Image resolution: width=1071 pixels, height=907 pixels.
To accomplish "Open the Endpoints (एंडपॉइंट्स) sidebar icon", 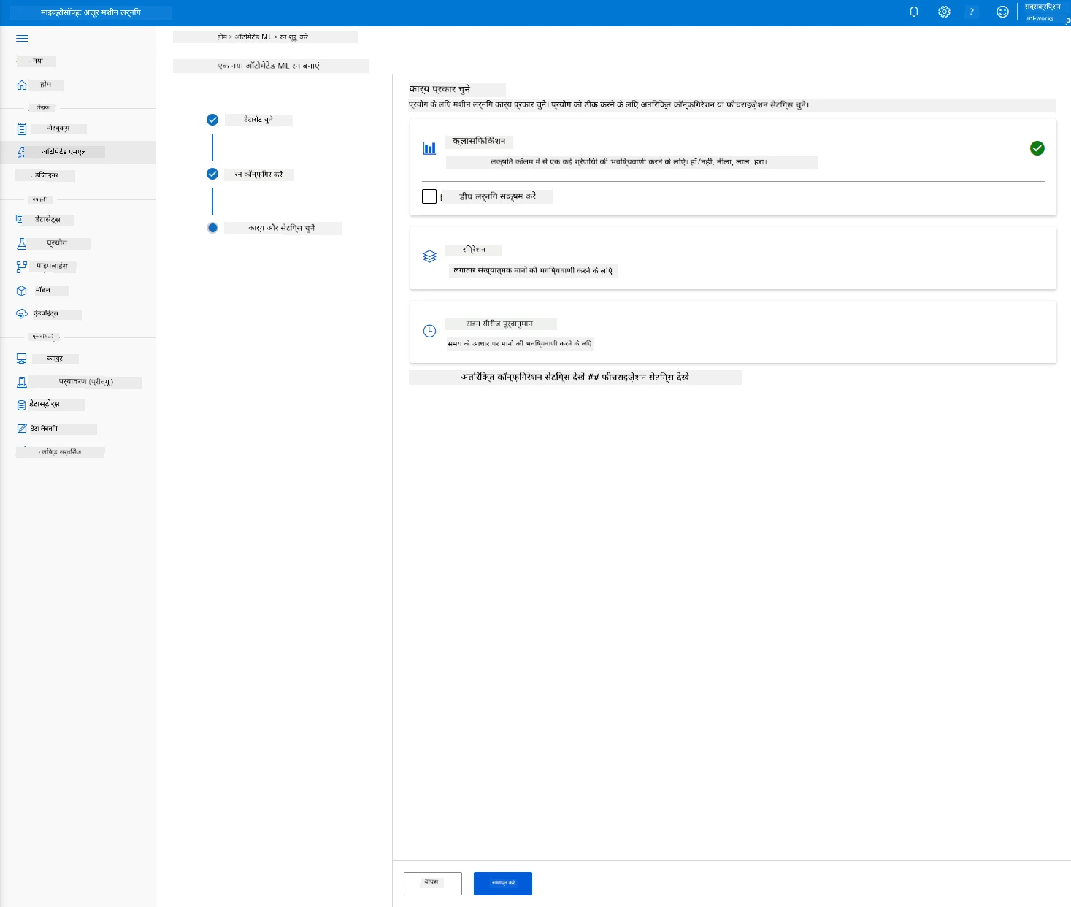I will click(x=22, y=314).
